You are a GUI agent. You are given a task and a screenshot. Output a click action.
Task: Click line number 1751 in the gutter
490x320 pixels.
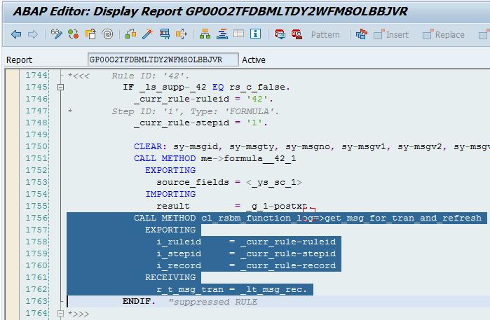[36, 158]
